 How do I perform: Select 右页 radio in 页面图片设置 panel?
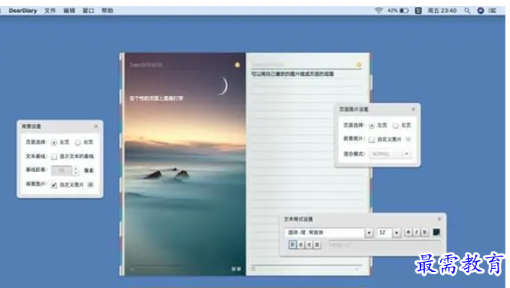coord(396,125)
